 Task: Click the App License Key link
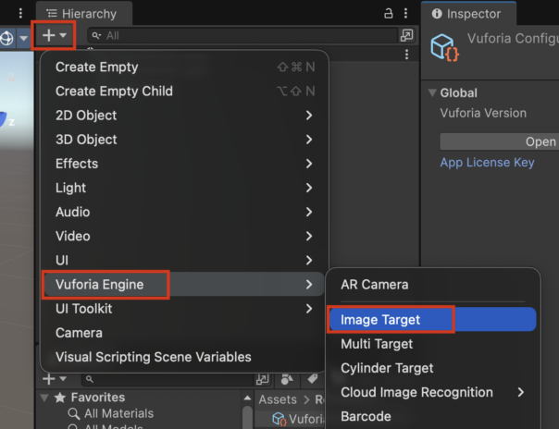coord(487,163)
